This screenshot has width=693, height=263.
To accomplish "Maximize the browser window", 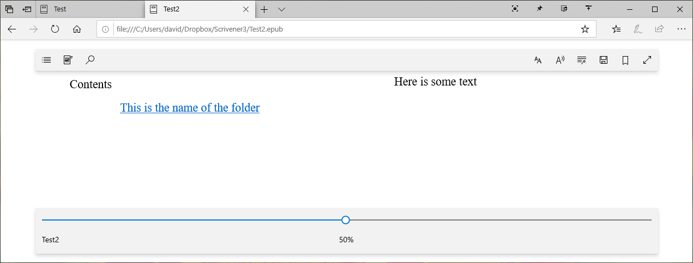I will (x=655, y=9).
